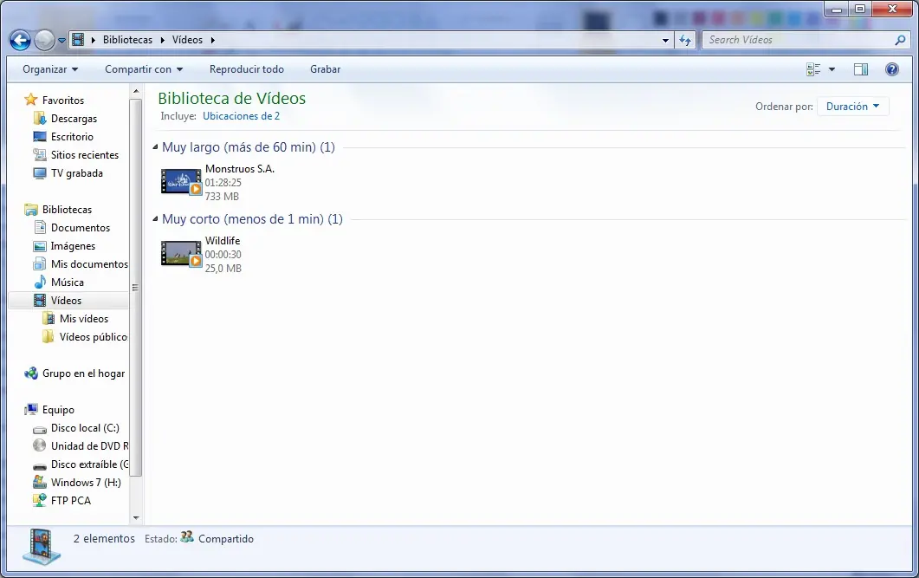Click the navigation pane scrollbar thumb
The height and width of the screenshot is (578, 919).
pyautogui.click(x=136, y=287)
